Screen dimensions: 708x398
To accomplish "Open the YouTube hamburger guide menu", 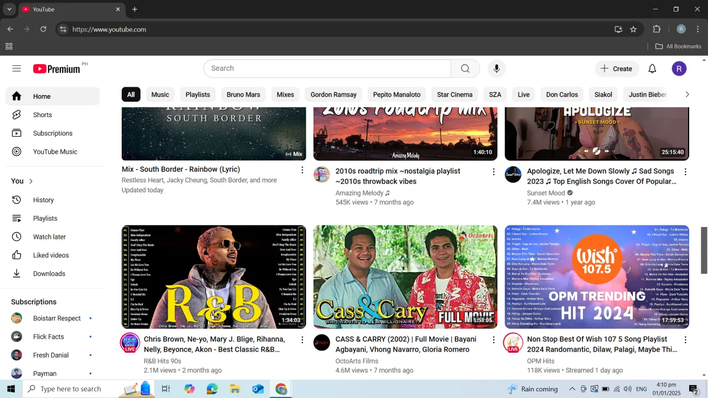I will pos(17,69).
